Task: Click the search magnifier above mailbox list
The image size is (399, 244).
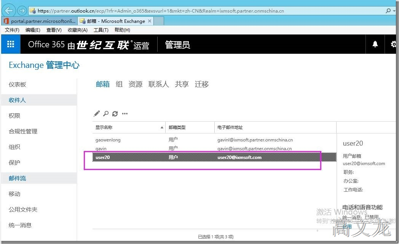Action: coord(106,114)
